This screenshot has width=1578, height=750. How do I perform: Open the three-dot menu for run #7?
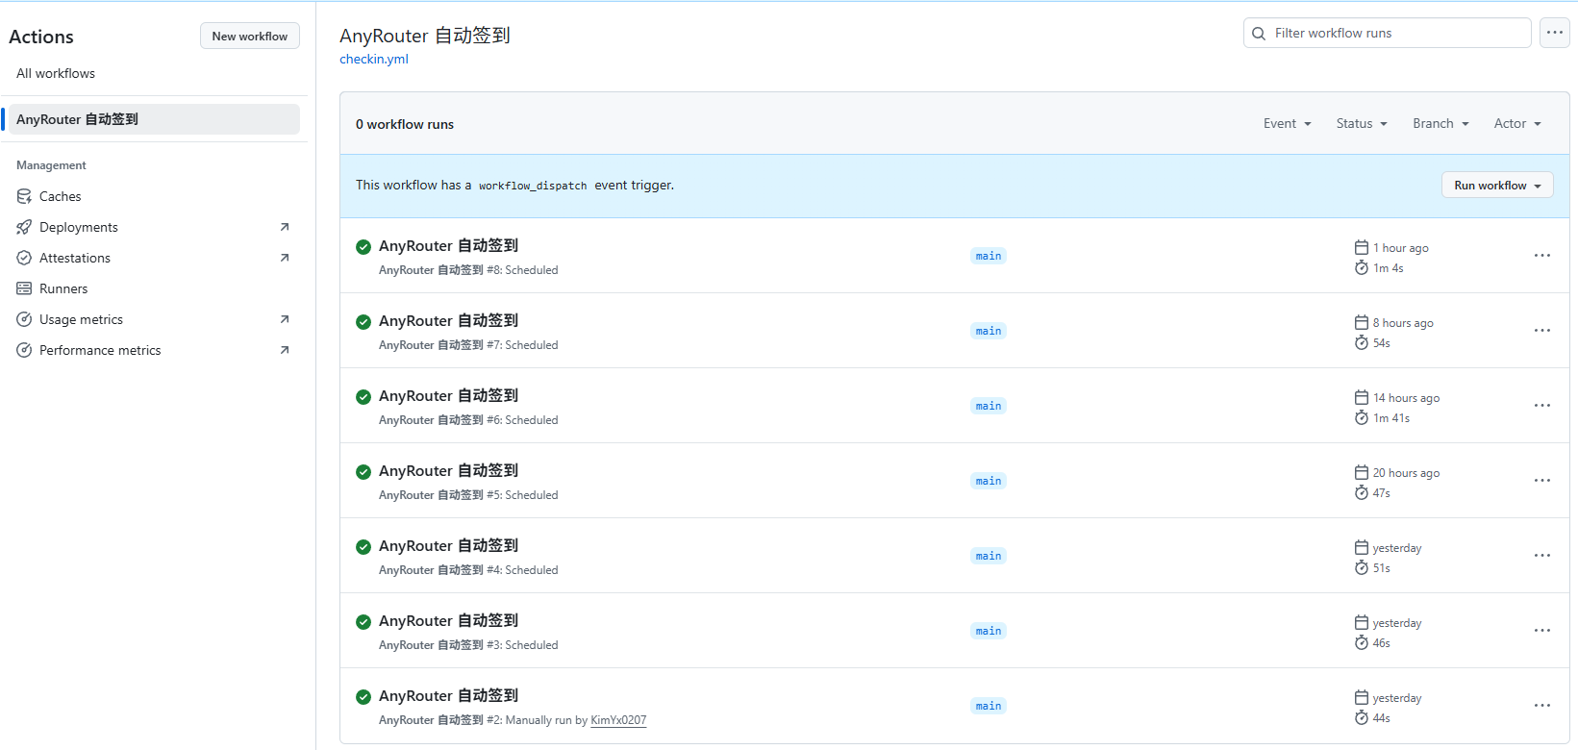coord(1542,331)
